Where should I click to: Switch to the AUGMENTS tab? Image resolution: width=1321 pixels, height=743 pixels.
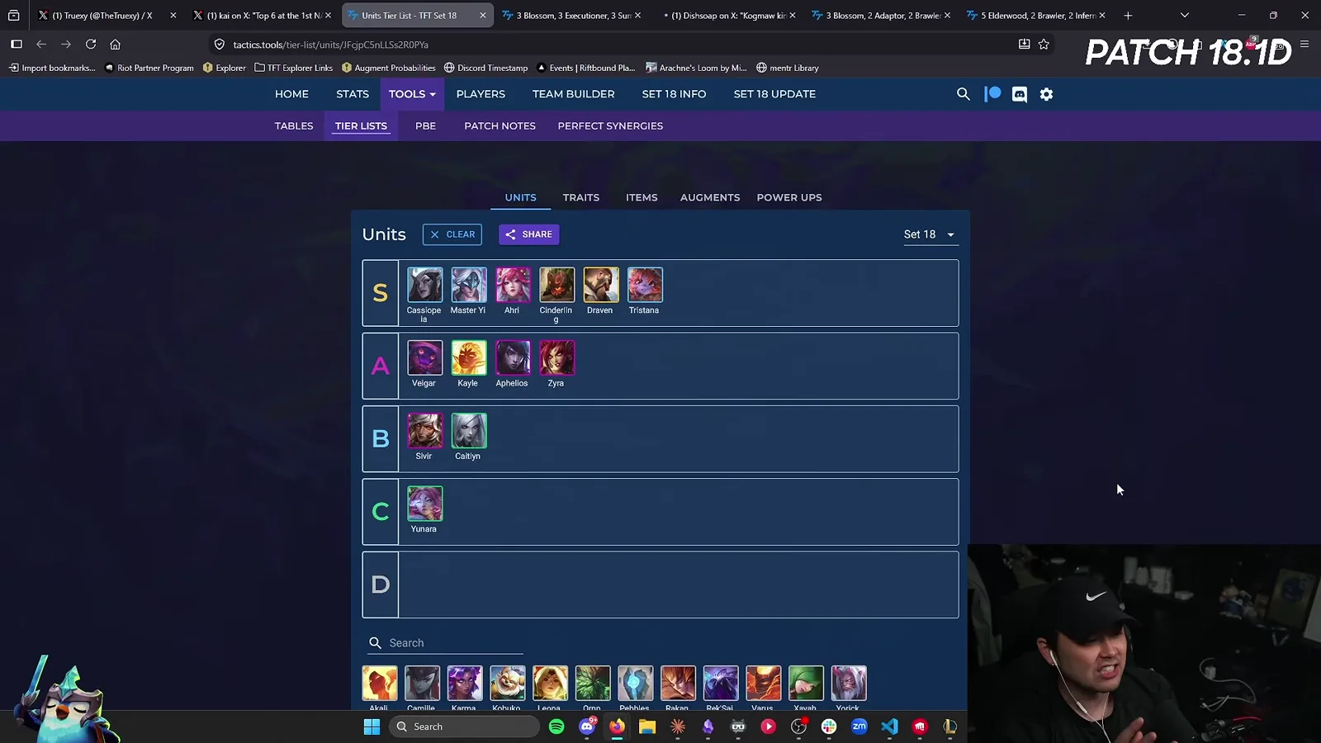point(710,197)
